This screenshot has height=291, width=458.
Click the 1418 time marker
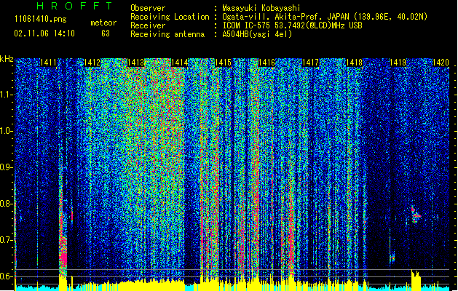point(355,63)
